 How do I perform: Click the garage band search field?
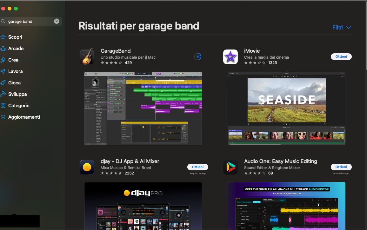(x=31, y=21)
